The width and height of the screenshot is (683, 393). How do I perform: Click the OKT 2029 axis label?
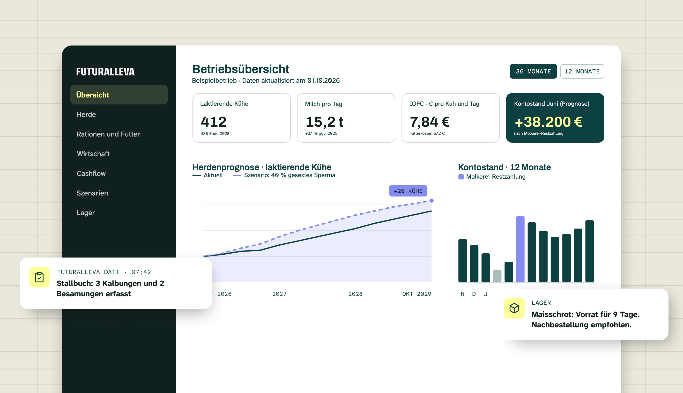[x=417, y=294]
